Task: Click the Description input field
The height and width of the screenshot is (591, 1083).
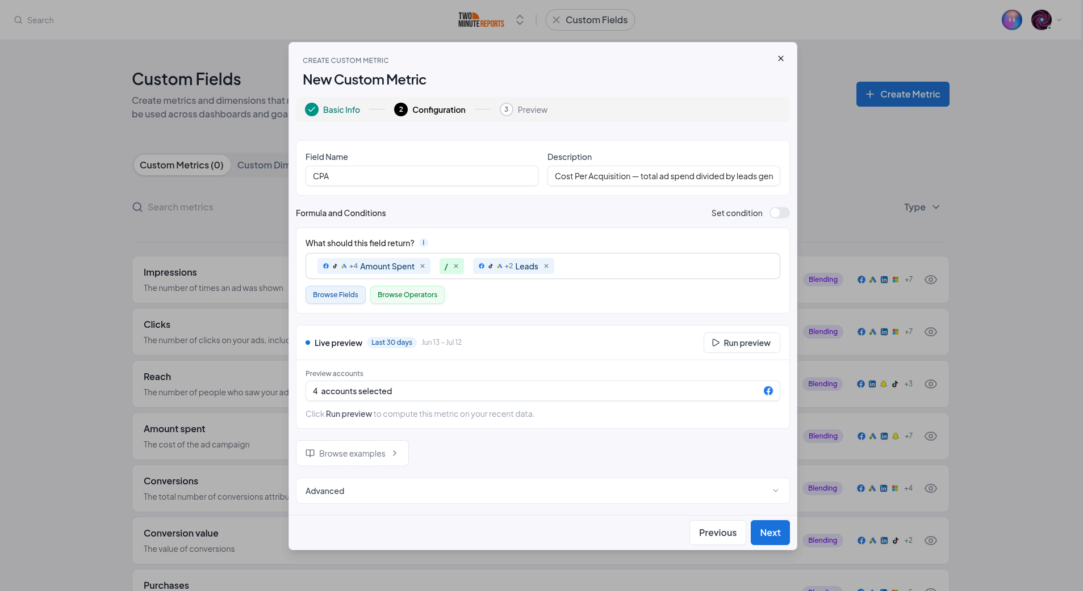Action: [664, 176]
